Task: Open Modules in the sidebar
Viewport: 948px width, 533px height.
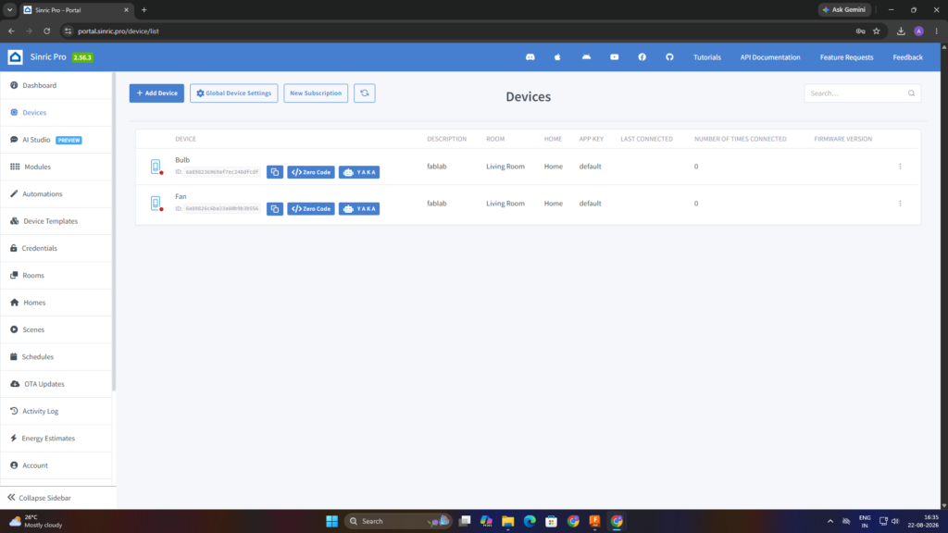Action: click(56, 167)
